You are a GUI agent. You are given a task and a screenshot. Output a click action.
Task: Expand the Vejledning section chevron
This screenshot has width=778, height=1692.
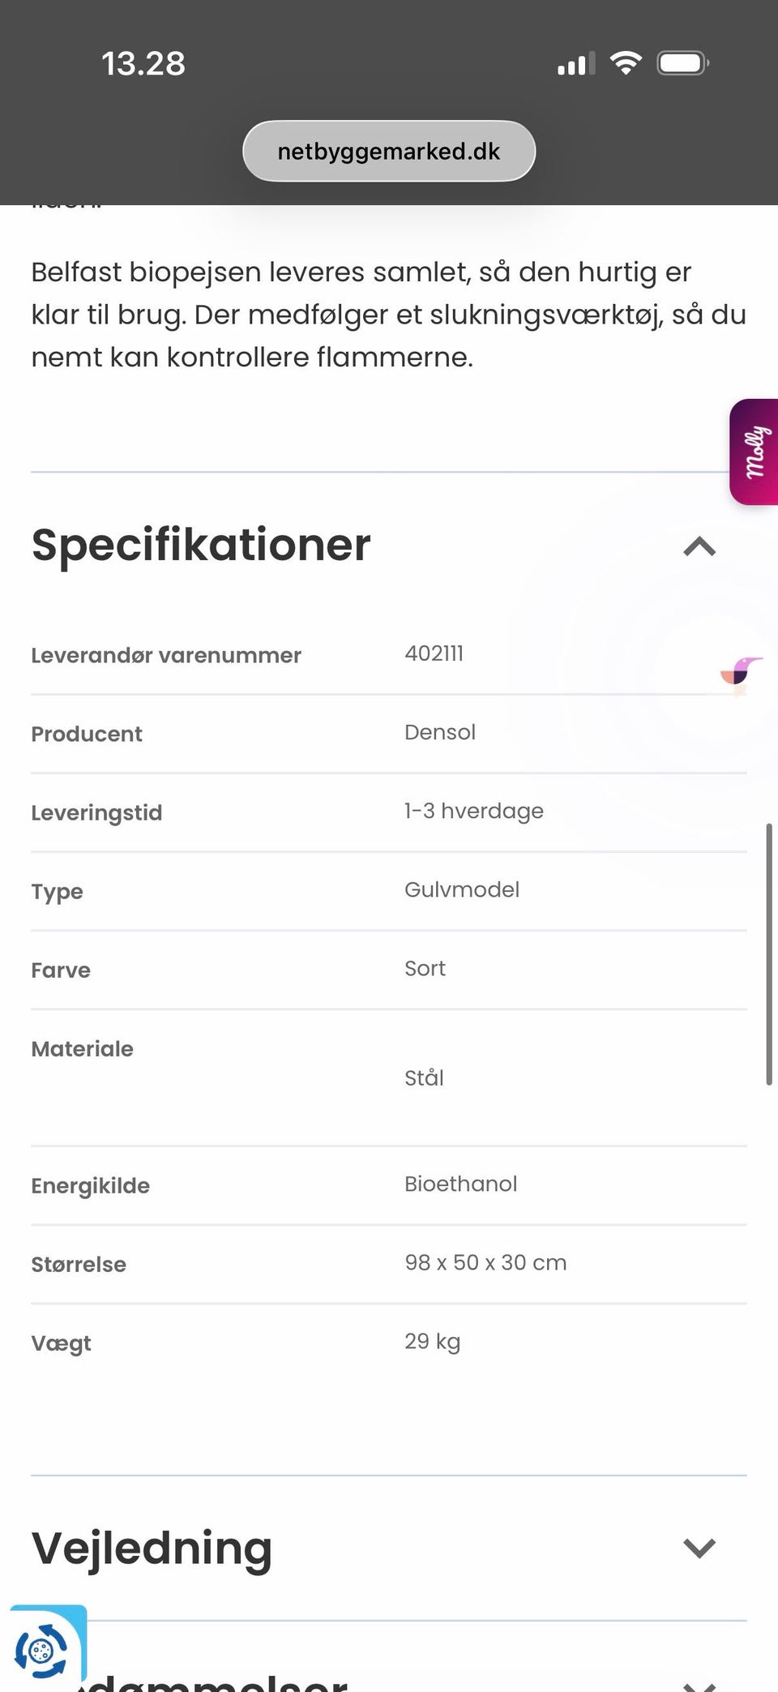pos(699,1548)
